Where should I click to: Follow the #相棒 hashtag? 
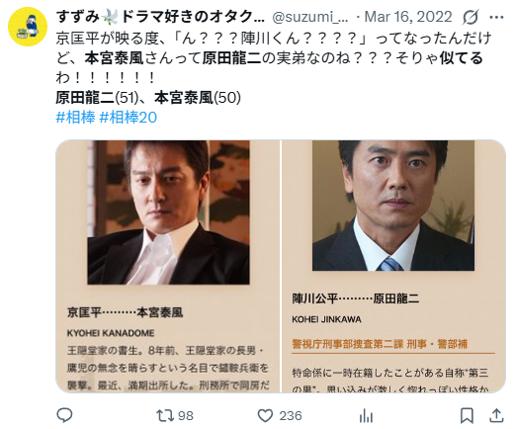tap(75, 117)
